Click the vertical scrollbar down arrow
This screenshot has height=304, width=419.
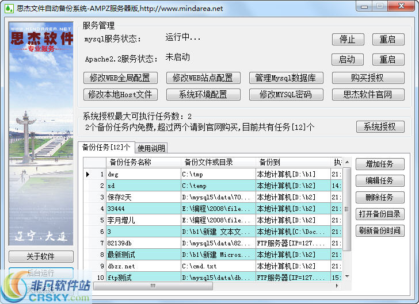click(347, 276)
